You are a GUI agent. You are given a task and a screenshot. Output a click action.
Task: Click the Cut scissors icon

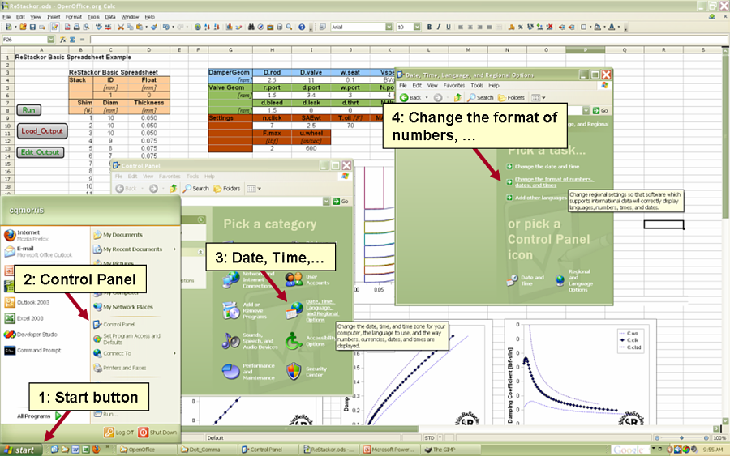(x=121, y=27)
